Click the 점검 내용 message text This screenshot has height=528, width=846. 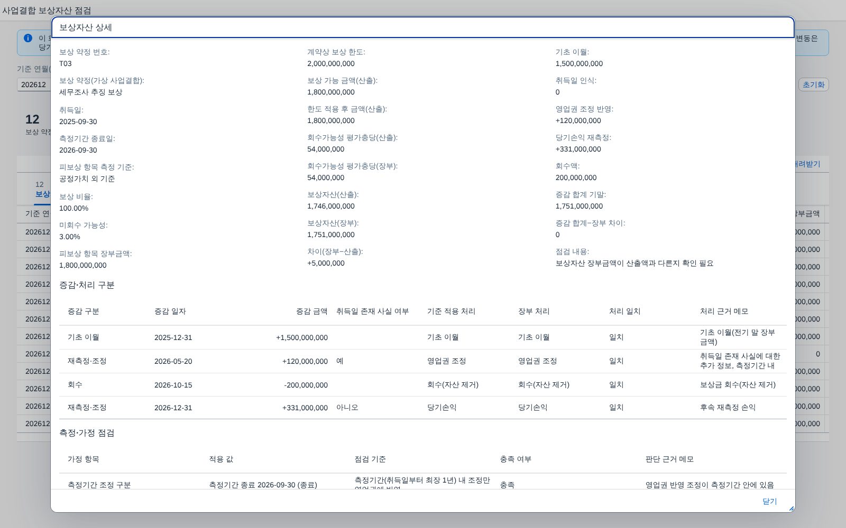point(635,263)
